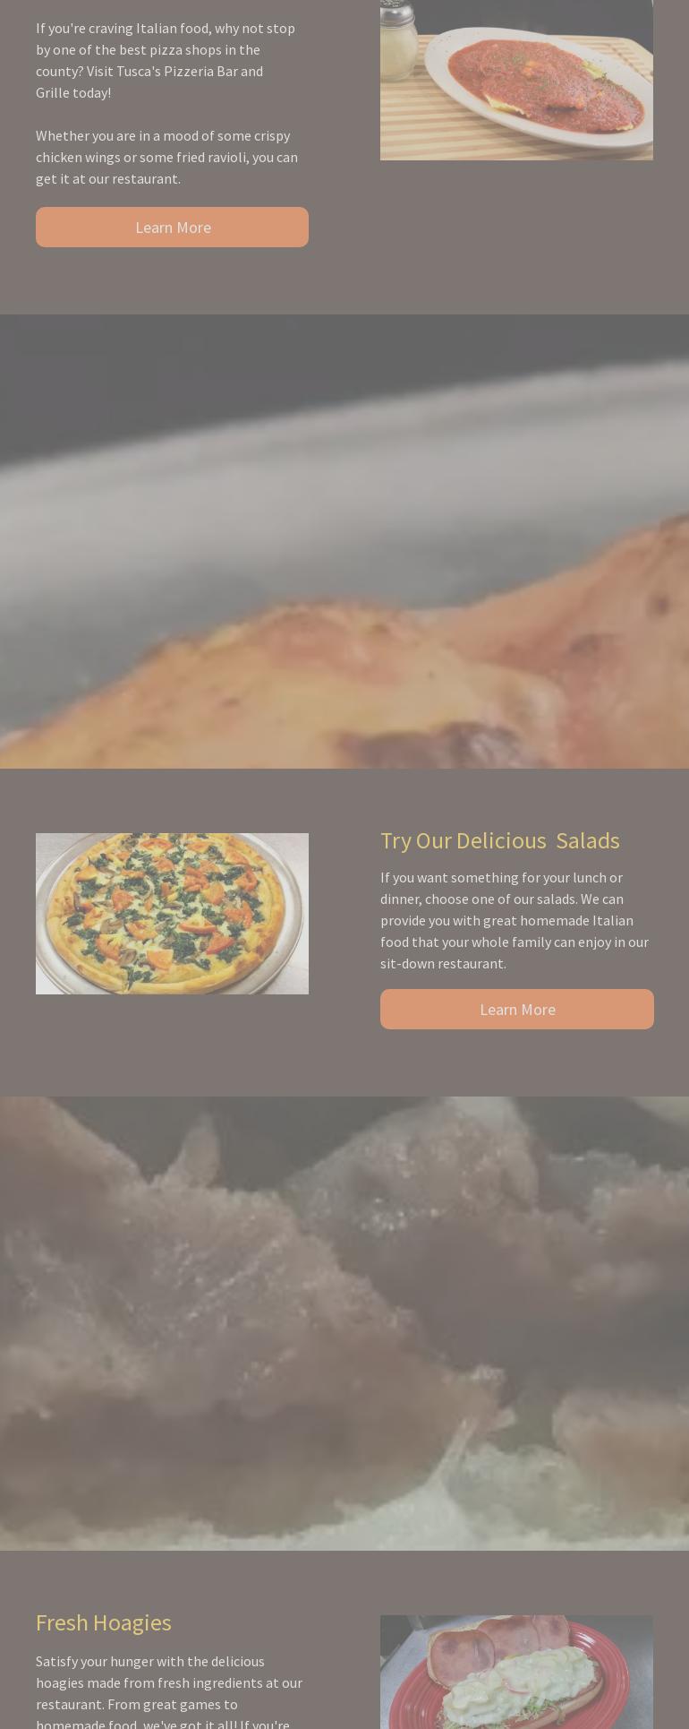The image size is (689, 1729).
Task: Click the salads lunch or dinner paragraph
Action: 515,920
